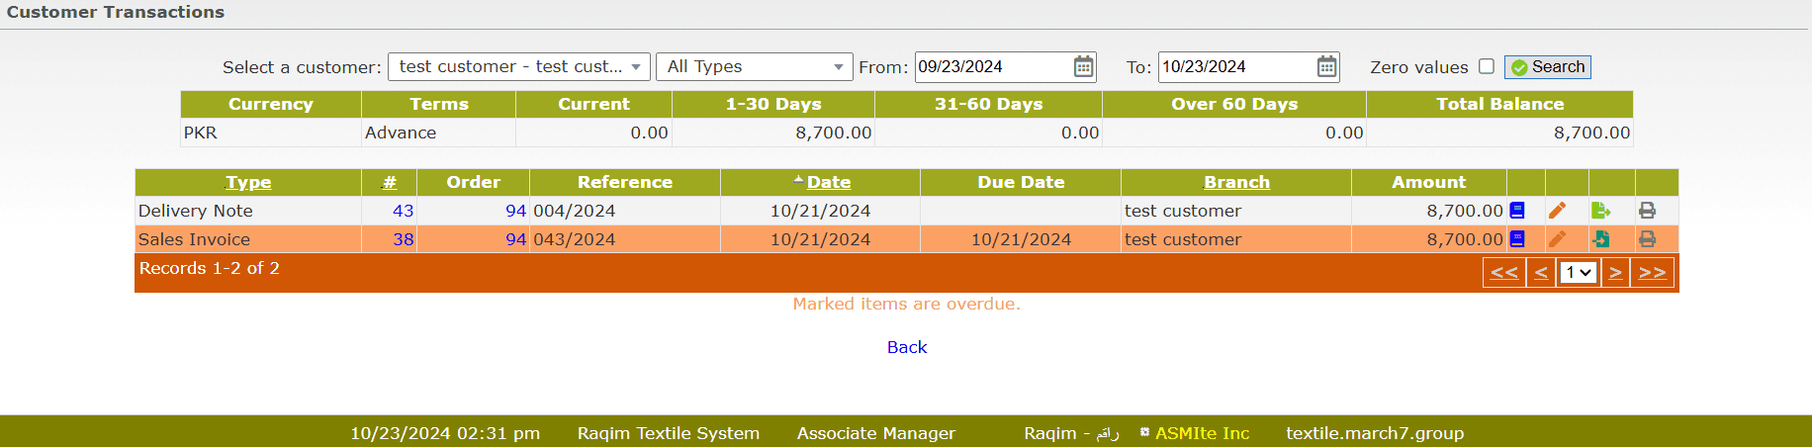Go to the last page of records
The image size is (1812, 447).
click(1652, 273)
